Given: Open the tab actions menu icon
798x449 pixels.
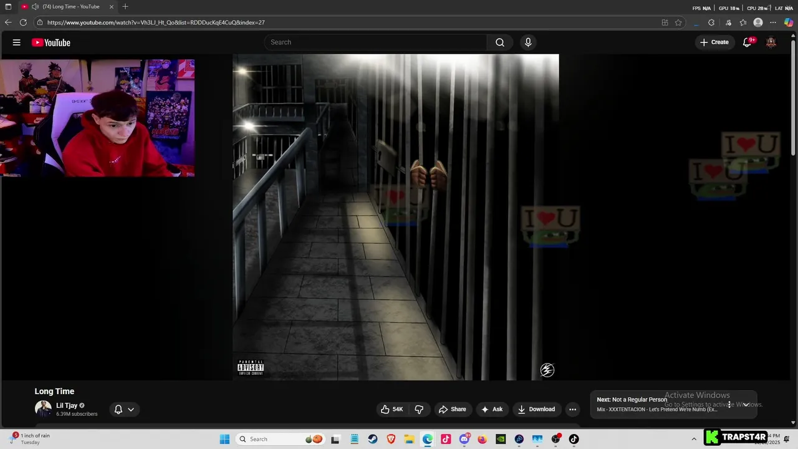Looking at the screenshot, I should click(x=8, y=7).
